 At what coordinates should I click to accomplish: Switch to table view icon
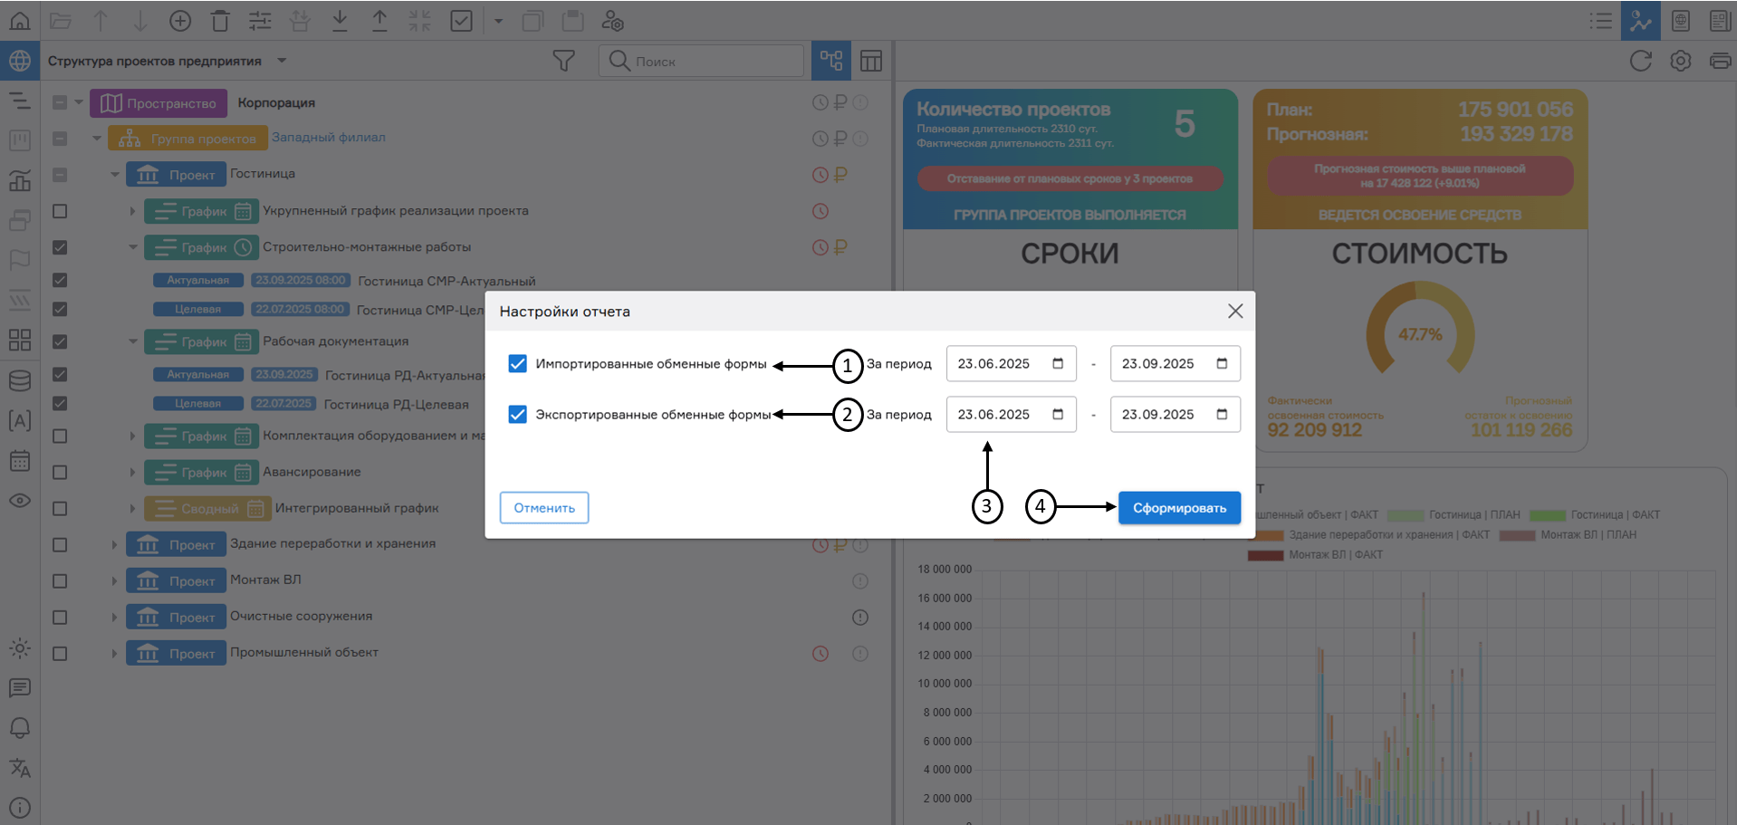point(870,61)
